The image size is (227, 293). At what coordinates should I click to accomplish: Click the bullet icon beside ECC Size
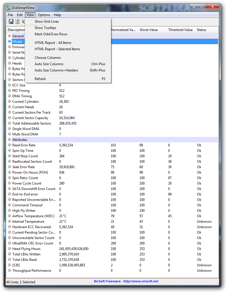9,85
